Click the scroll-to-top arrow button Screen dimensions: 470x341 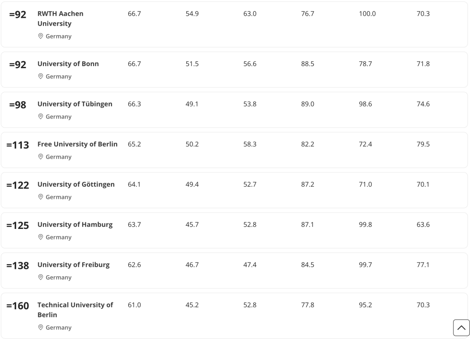click(x=461, y=328)
